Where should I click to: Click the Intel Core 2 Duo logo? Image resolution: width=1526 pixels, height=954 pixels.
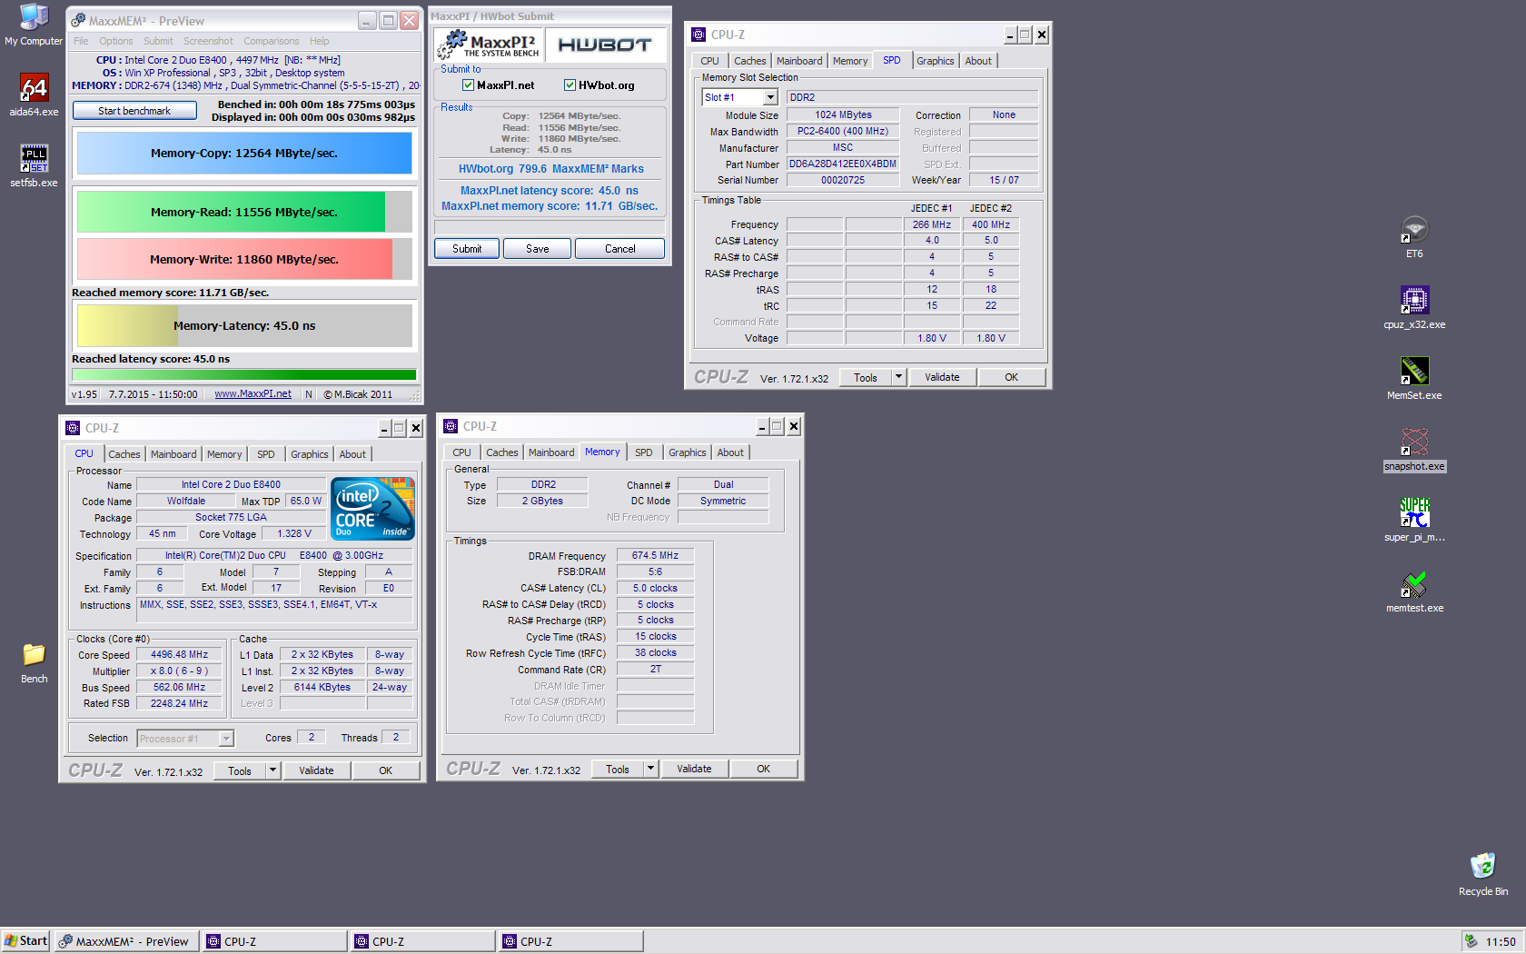(372, 509)
